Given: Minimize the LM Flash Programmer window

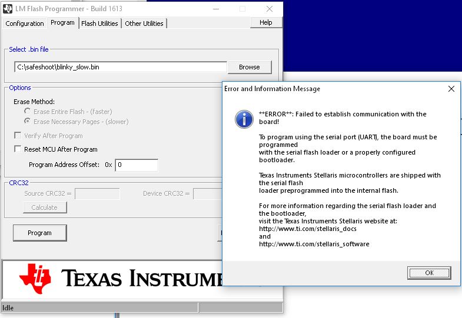Looking at the screenshot, I should (x=216, y=9).
